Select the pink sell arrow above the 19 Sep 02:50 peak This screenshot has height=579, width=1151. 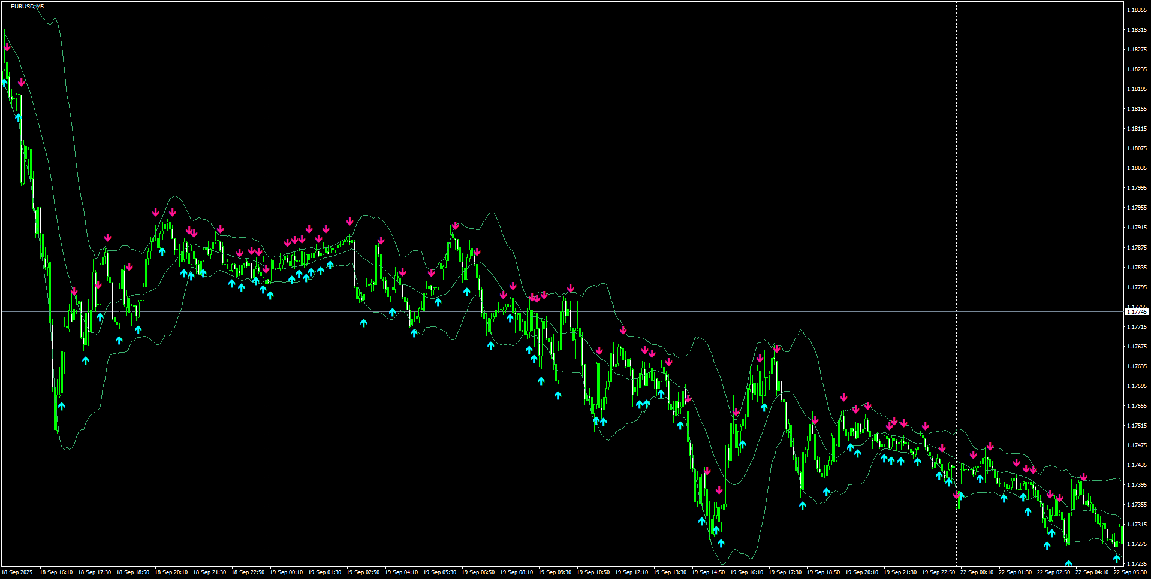(x=350, y=220)
